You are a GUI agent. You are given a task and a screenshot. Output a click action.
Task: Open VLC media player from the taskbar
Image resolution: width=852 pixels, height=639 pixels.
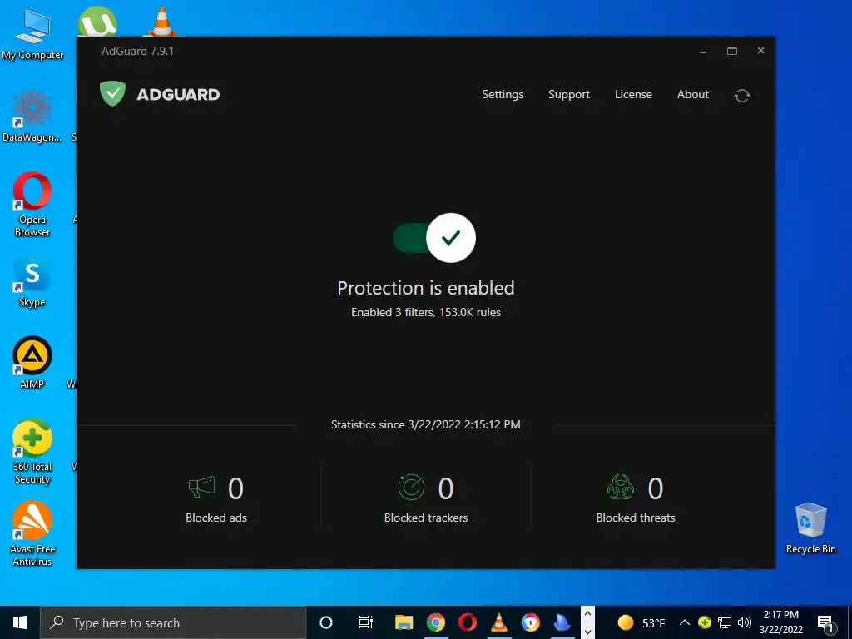point(499,622)
